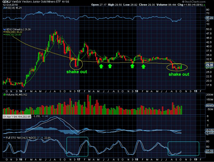Viewport: 214px width, 162px height.
Task: Click the 6 level on the MACD axis
Action: click(x=208, y=116)
